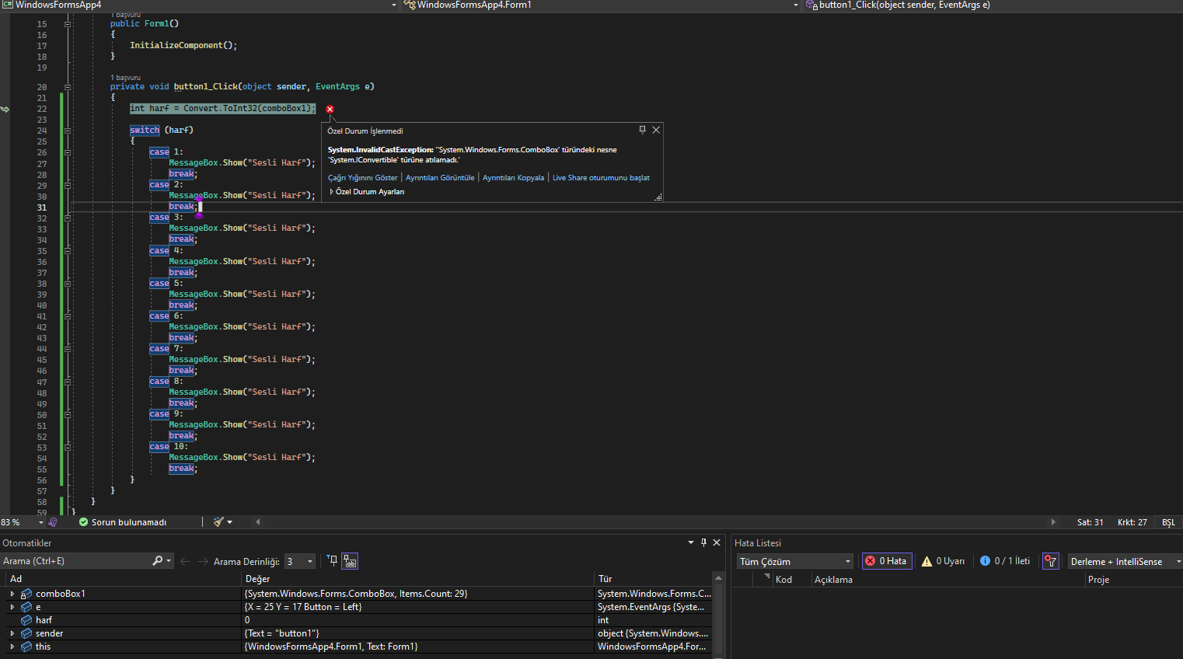Open the Arama Derinliği depth dropdown
The height and width of the screenshot is (659, 1183).
(x=299, y=561)
